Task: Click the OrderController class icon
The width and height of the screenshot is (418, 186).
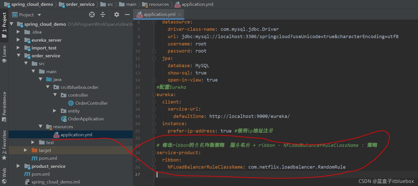Action: pos(71,103)
